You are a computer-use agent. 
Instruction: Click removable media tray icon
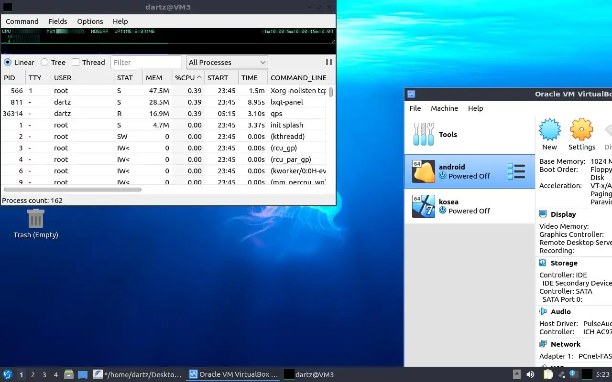coord(517,374)
